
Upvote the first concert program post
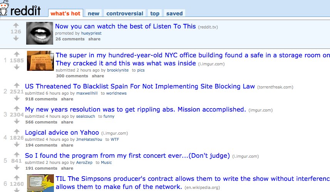click(x=17, y=155)
